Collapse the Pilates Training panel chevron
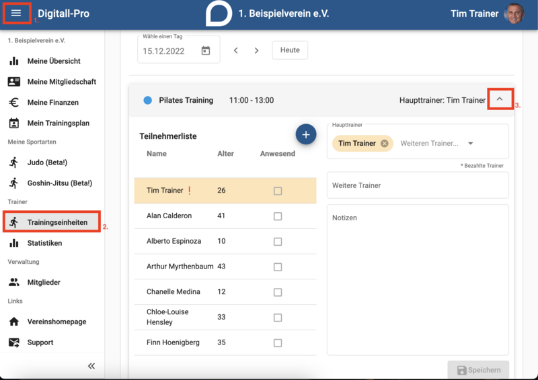538x380 pixels. point(500,99)
